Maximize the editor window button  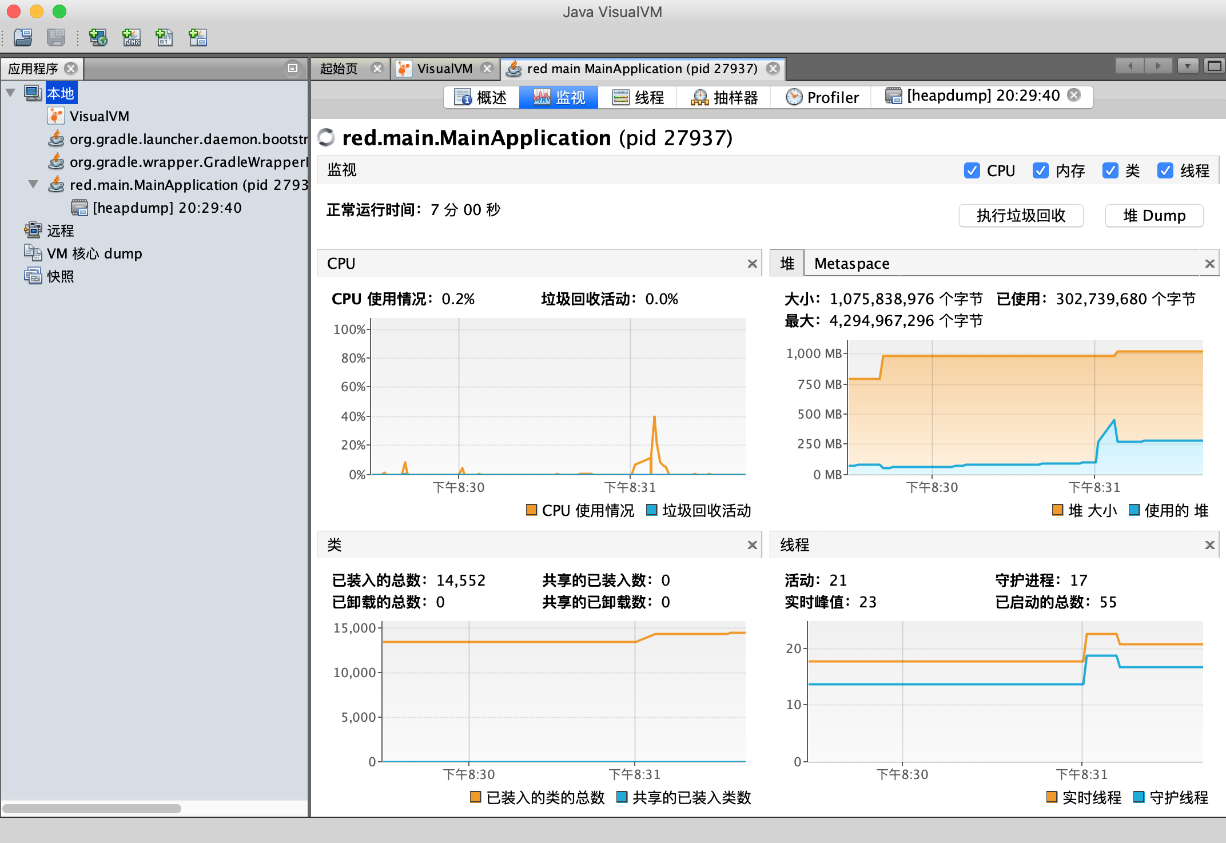click(x=1214, y=66)
